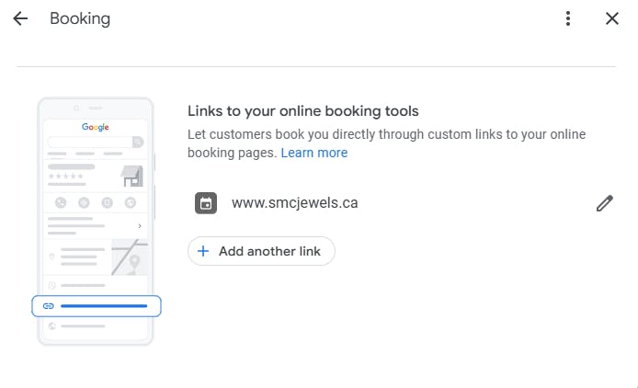The width and height of the screenshot is (638, 388).
Task: Select the www.smcjewels.ca booking link text
Action: pos(294,203)
